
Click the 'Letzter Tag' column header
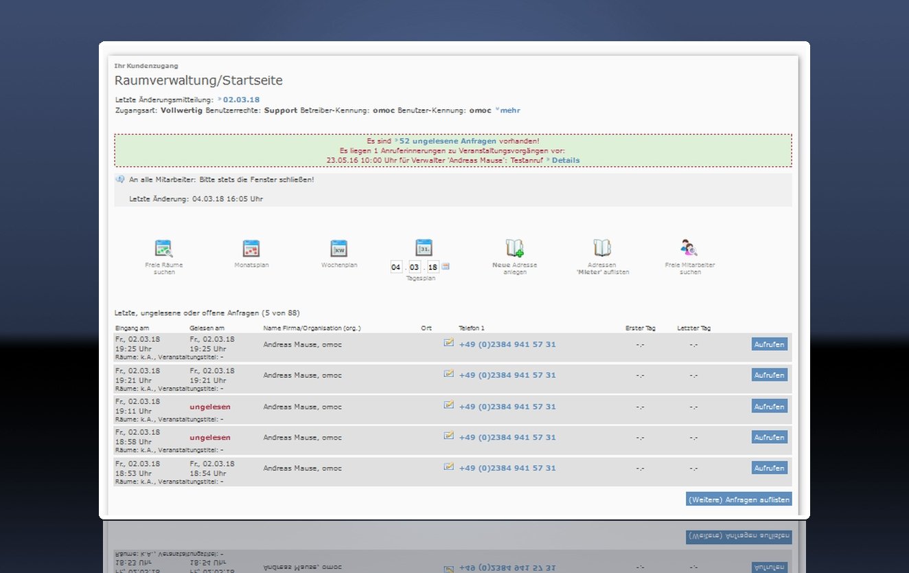[693, 328]
